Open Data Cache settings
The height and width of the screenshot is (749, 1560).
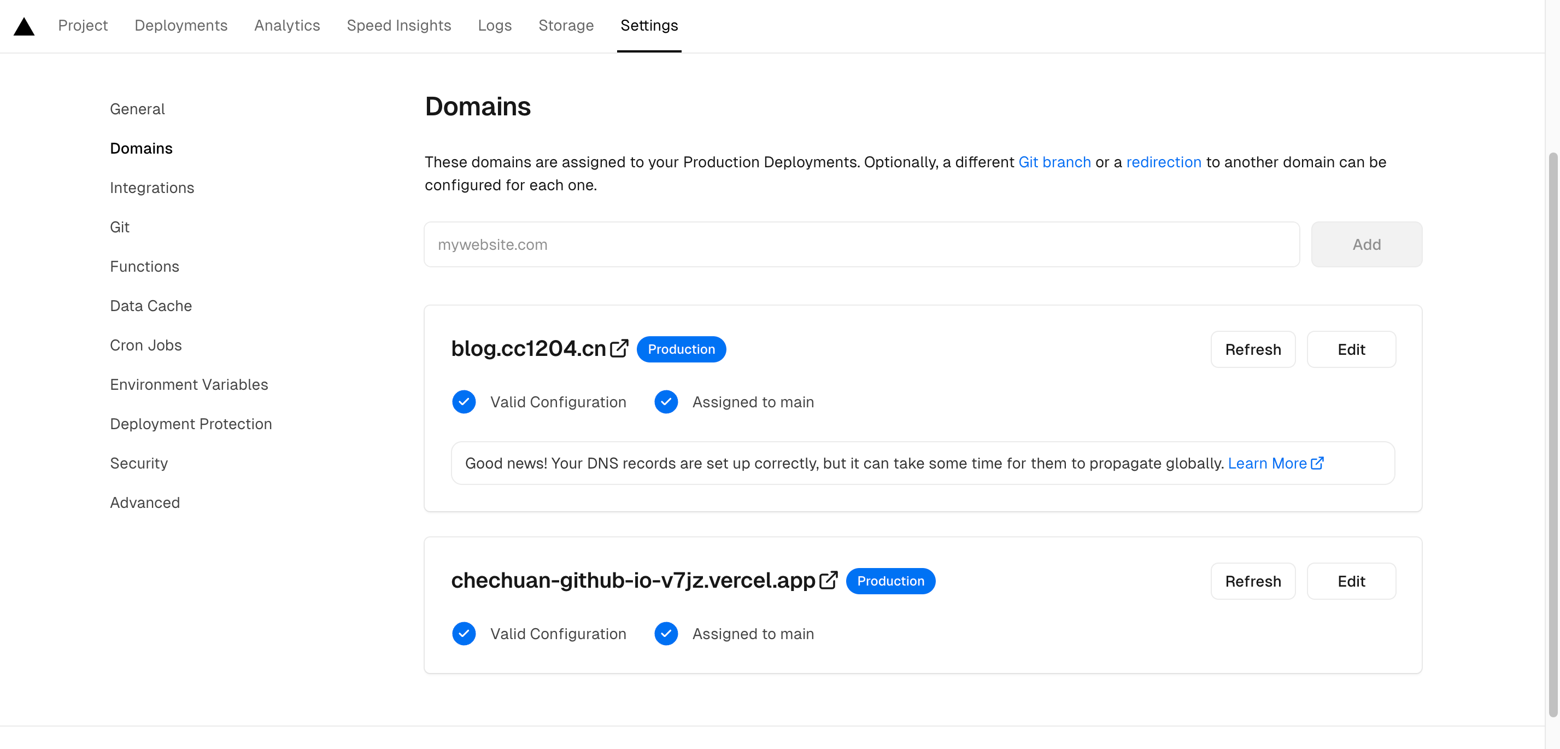[151, 306]
